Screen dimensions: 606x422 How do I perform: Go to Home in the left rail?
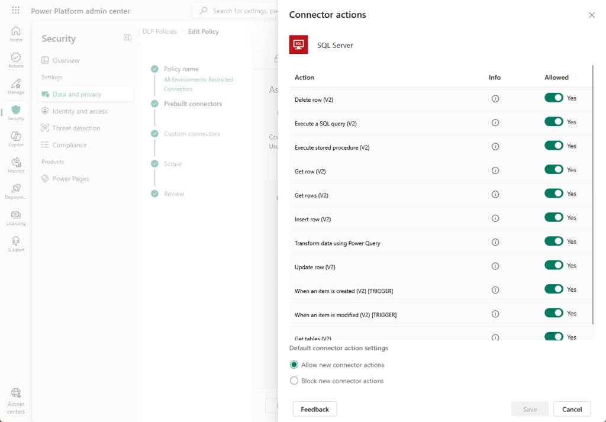16,34
